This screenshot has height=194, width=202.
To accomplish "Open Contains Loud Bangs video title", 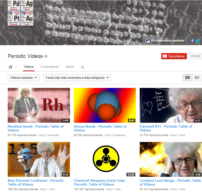I will tap(170, 182).
